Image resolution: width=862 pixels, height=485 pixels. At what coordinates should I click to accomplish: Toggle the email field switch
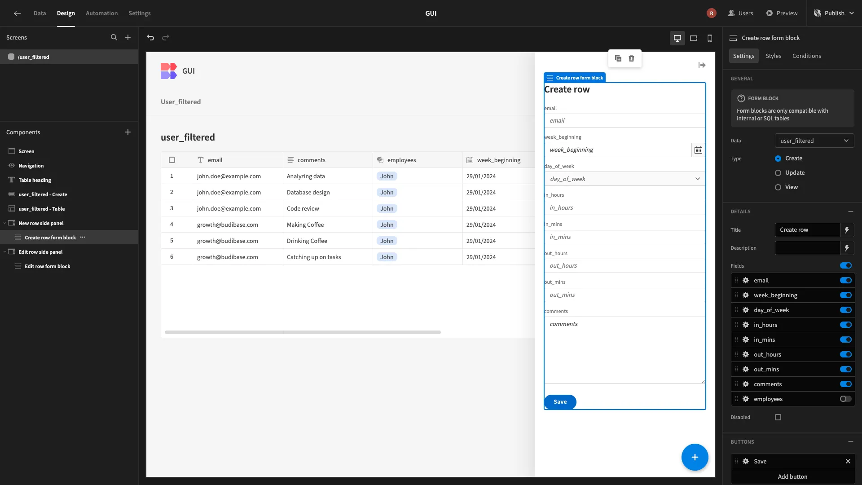[846, 280]
